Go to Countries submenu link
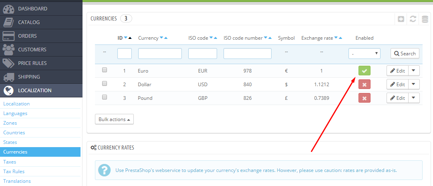Viewport: 433px width, 186px height. (14, 133)
